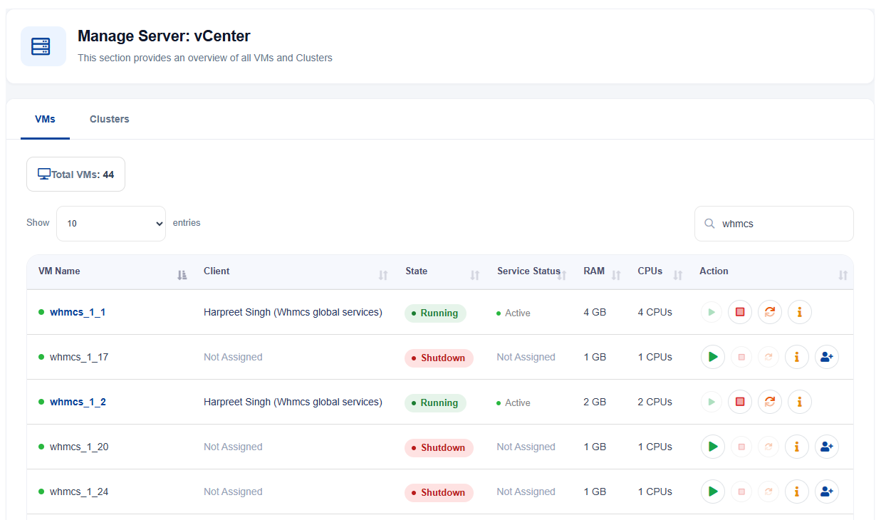Assign a client to whmcs_1_24
881x520 pixels.
point(826,492)
